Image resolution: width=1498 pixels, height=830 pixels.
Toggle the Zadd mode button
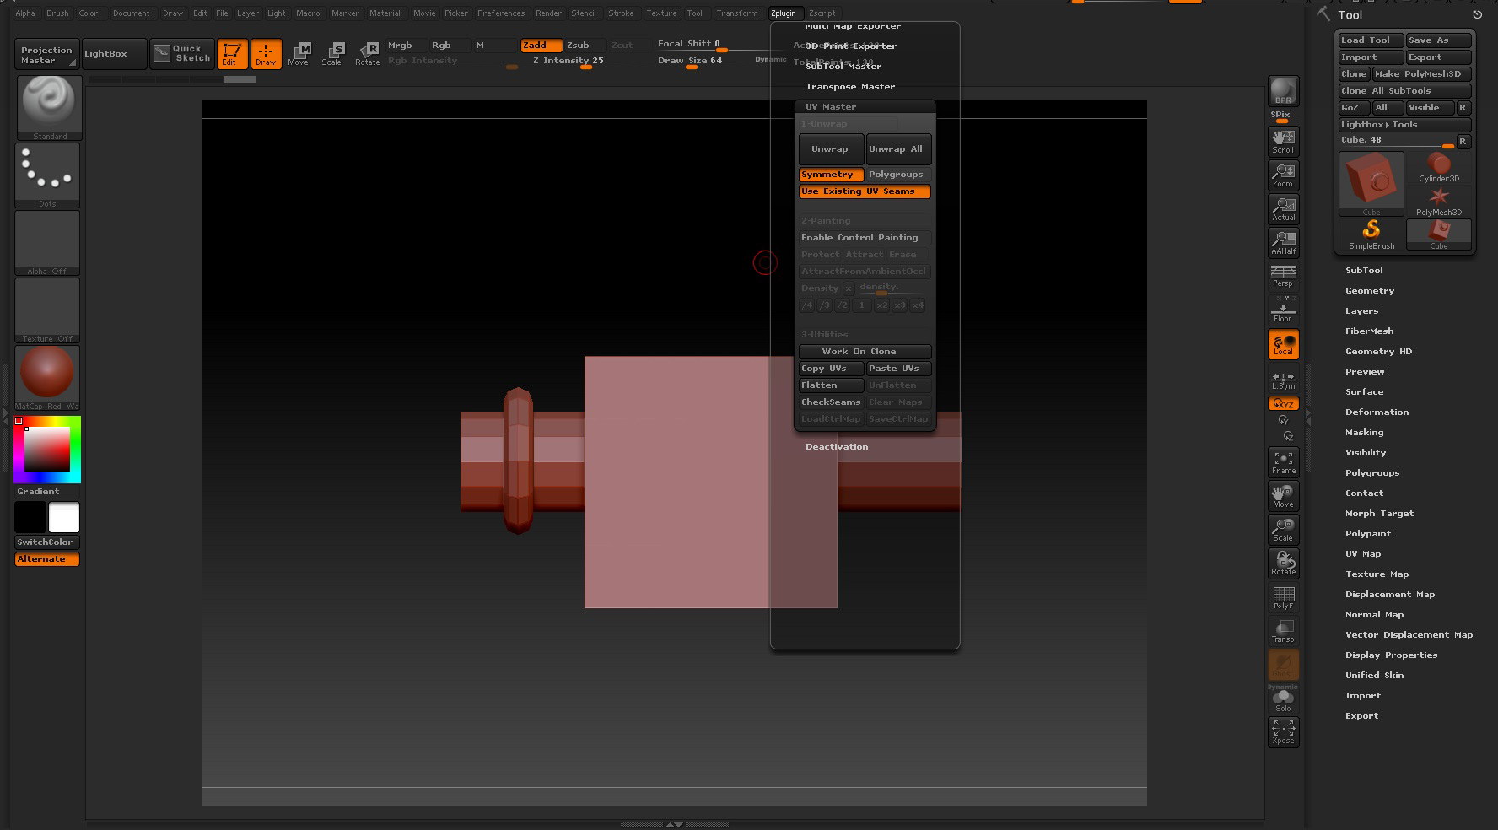tap(541, 46)
